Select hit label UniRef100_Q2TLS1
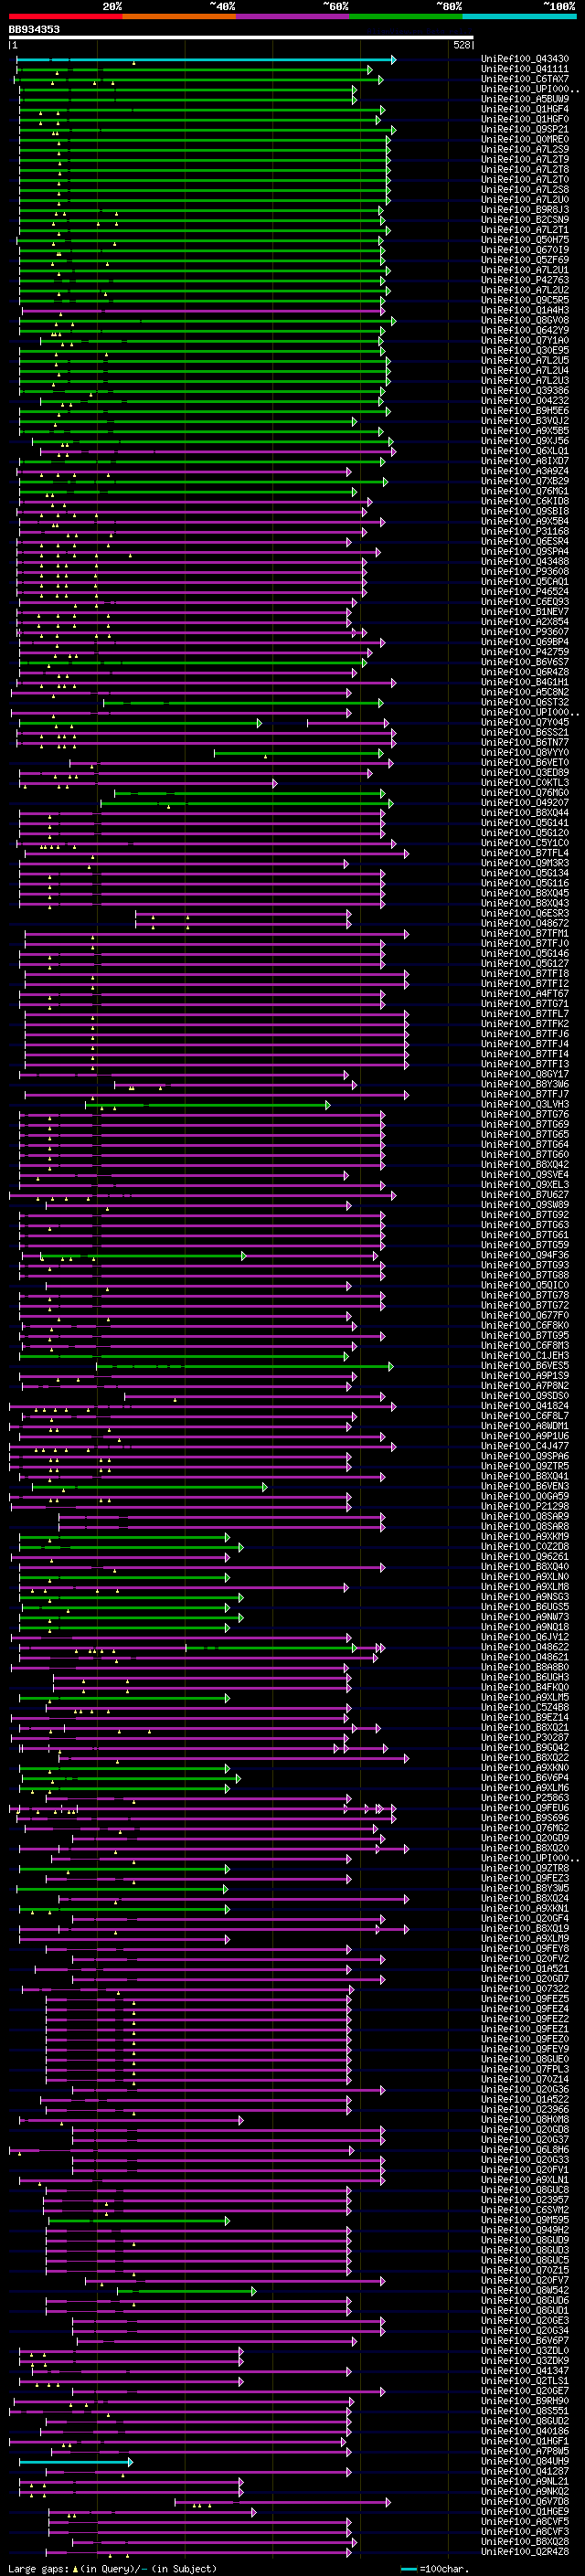The height and width of the screenshot is (2576, 585). point(525,2382)
